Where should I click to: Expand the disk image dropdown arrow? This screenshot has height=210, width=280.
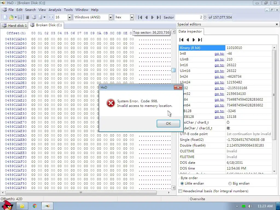tap(44, 17)
